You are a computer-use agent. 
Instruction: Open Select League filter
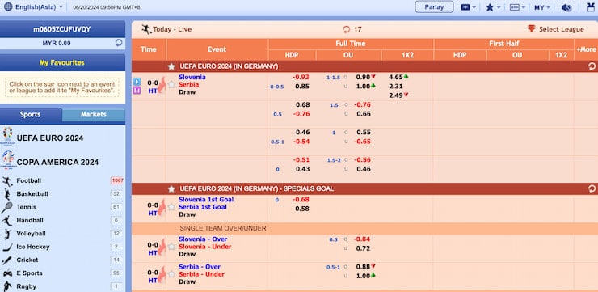coord(561,29)
